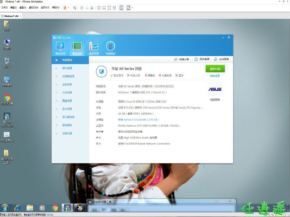This screenshot has width=290, height=217.
Task: Click the thumbnail bar view icon
Action: (104, 8)
